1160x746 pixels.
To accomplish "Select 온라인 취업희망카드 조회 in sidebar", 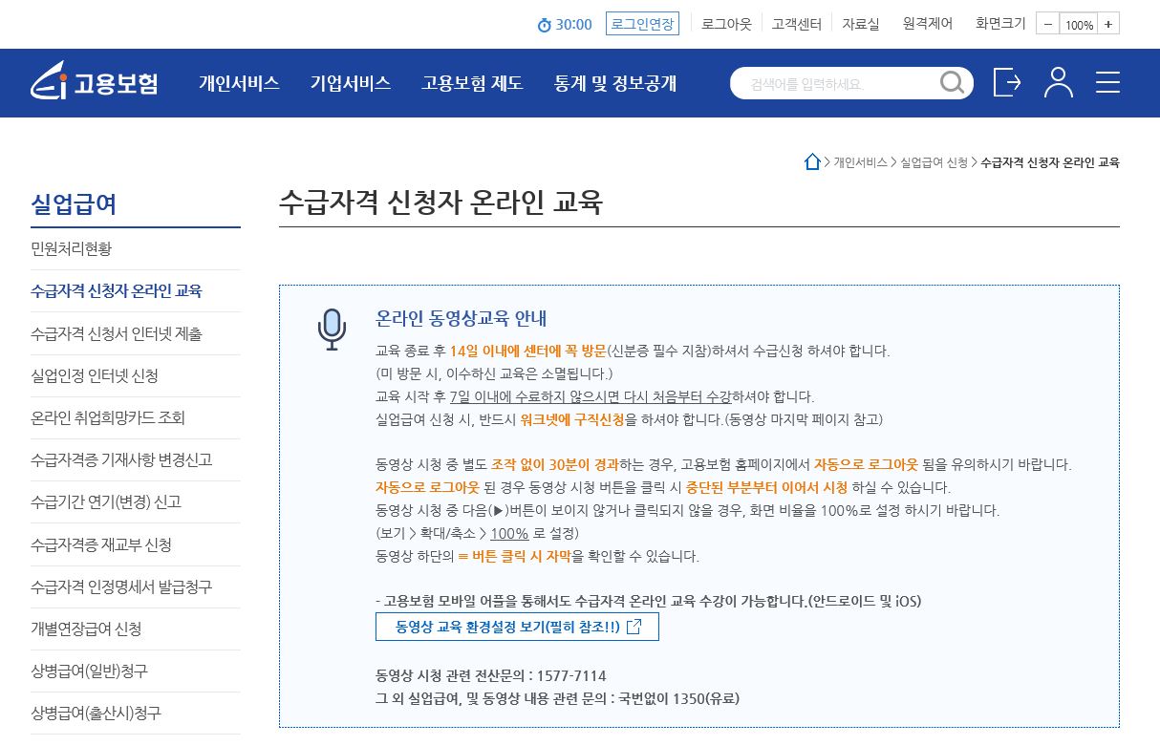I will point(135,417).
